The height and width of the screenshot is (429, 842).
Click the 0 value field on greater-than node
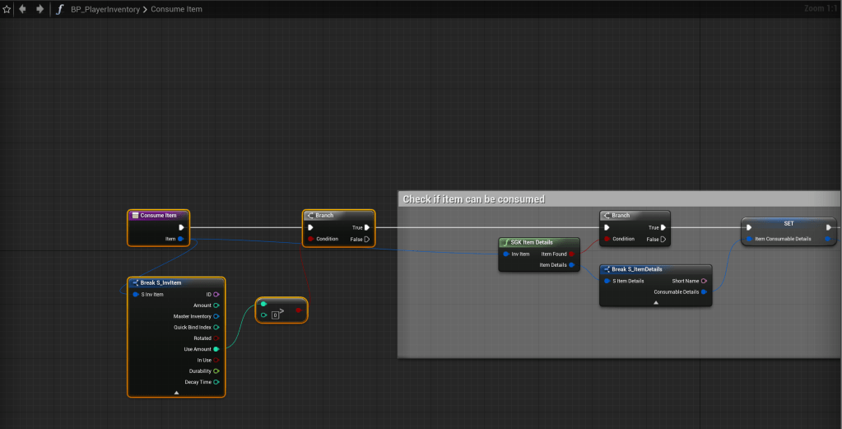coord(275,315)
